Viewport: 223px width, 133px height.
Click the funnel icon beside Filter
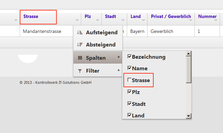pyautogui.click(x=80, y=71)
